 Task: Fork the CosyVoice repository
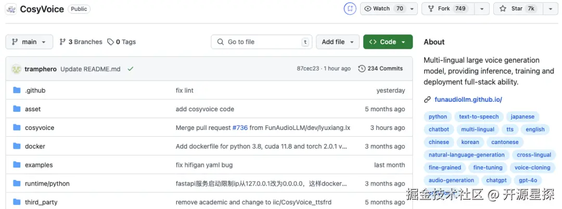[x=448, y=9]
